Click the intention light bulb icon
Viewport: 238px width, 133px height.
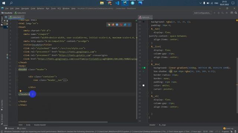pos(20,91)
